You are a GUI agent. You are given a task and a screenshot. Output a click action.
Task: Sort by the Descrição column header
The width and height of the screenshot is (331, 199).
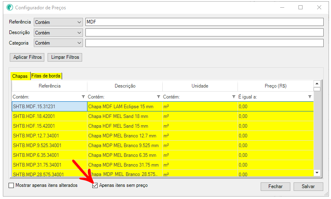pyautogui.click(x=125, y=86)
